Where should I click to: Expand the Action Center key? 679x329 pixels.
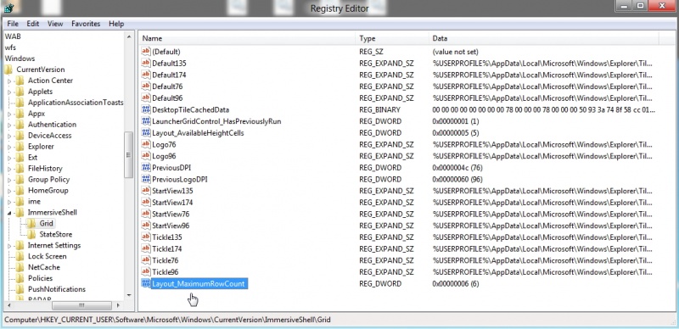coord(9,81)
